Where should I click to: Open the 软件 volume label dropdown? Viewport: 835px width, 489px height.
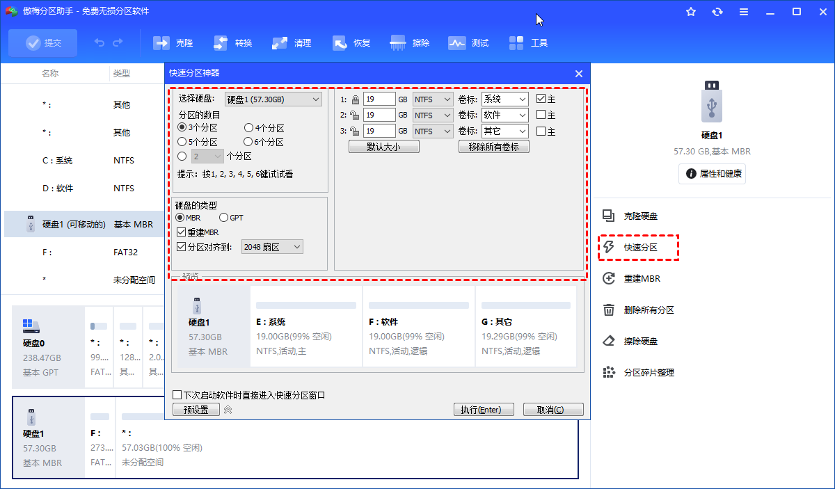(505, 115)
